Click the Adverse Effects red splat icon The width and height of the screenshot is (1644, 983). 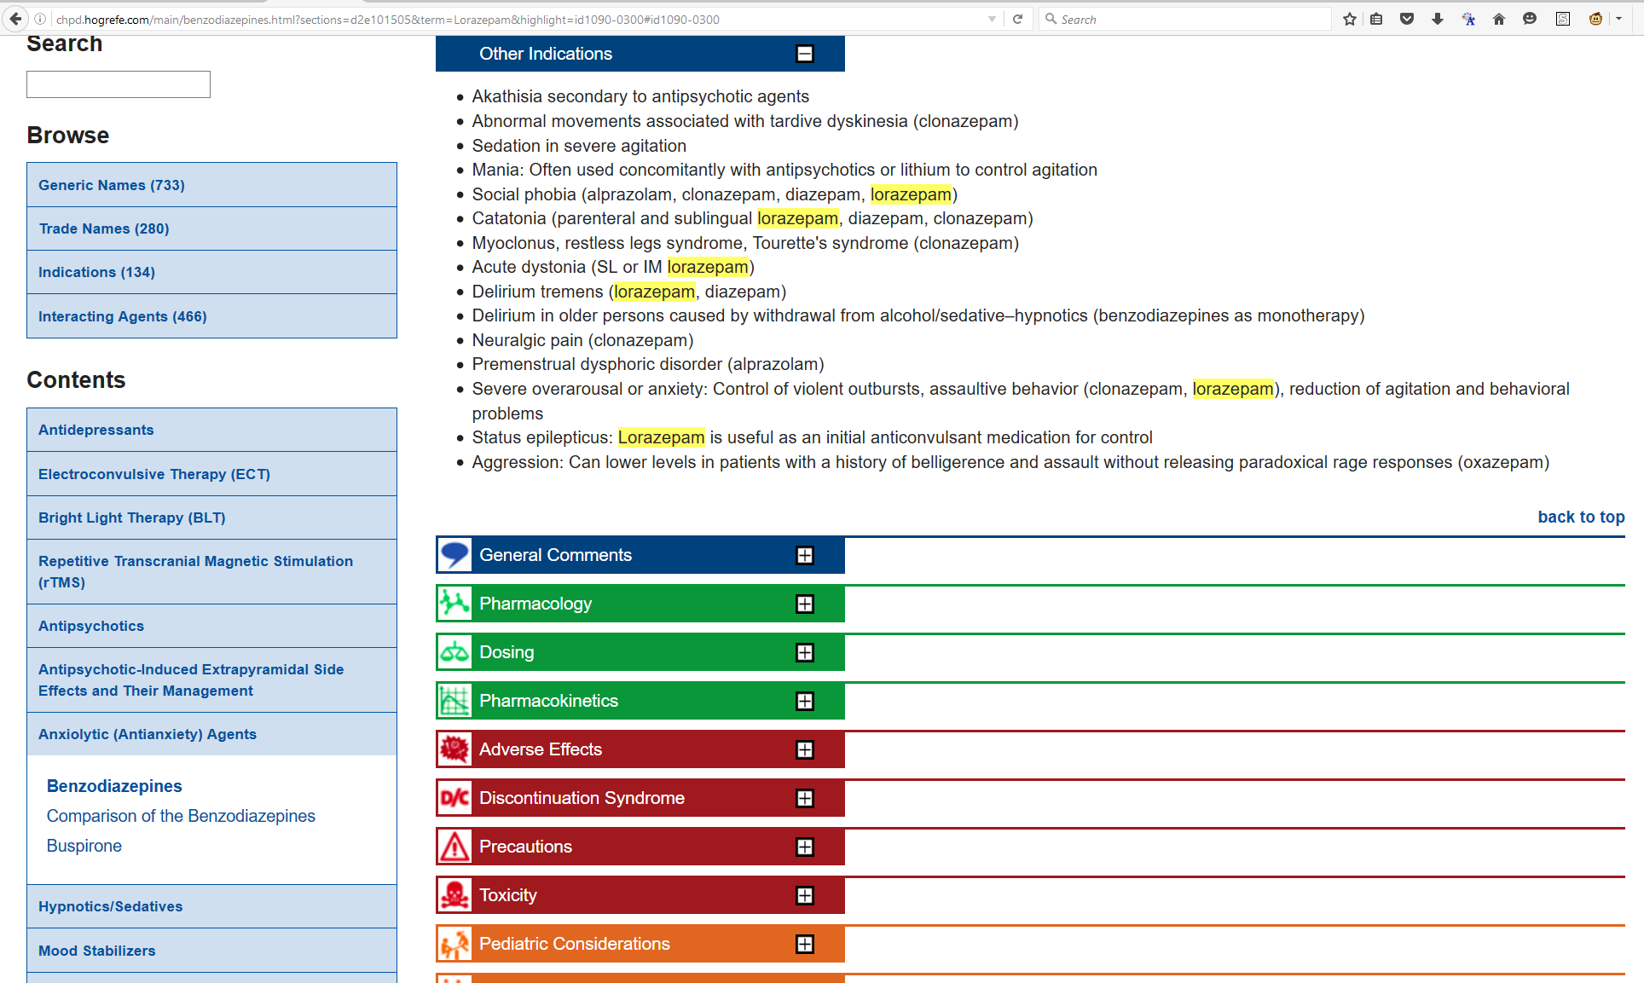pyautogui.click(x=454, y=749)
